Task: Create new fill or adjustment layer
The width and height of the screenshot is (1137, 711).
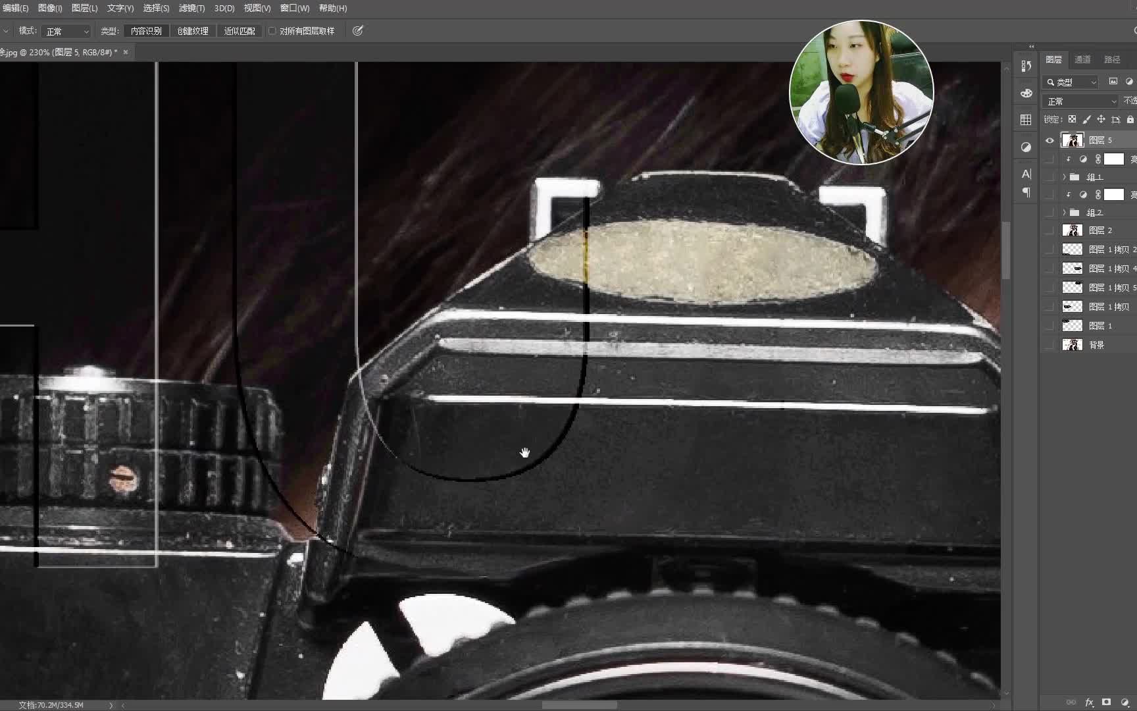Action: 1124,702
